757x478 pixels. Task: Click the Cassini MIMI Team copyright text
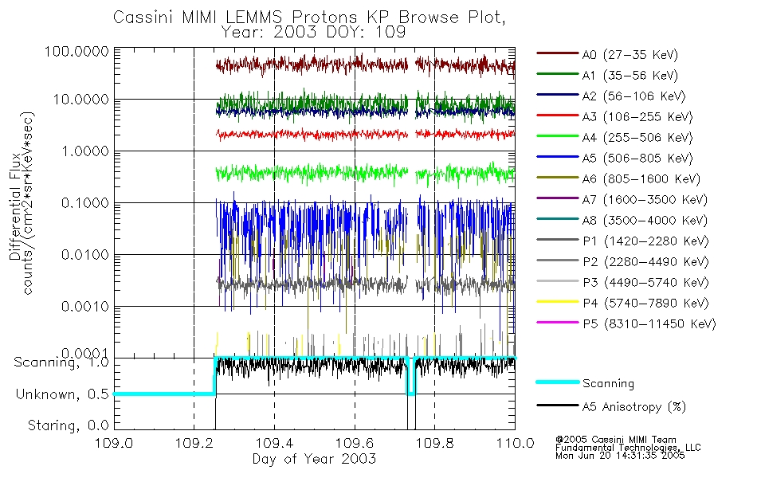click(615, 440)
